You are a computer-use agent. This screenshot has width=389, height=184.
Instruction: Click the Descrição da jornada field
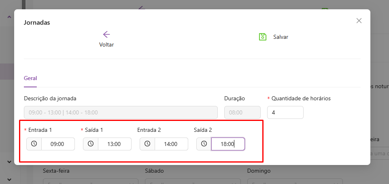tap(121, 112)
